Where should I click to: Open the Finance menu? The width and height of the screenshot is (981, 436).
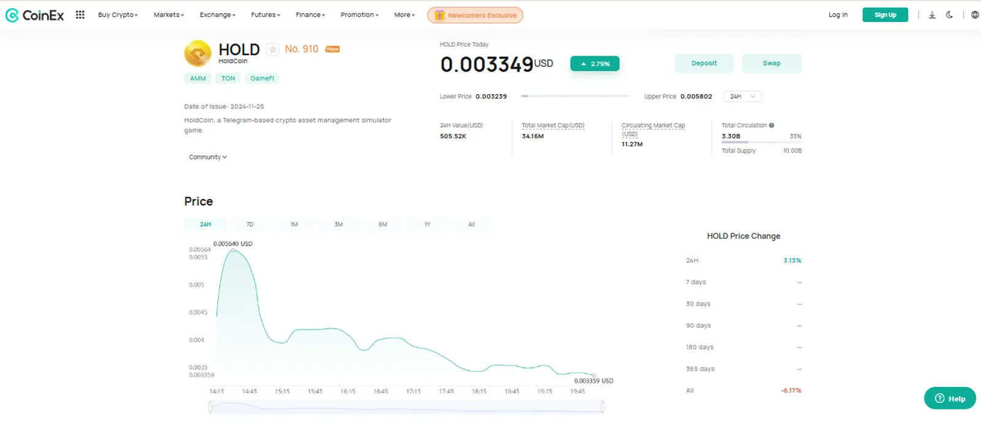[x=310, y=15]
